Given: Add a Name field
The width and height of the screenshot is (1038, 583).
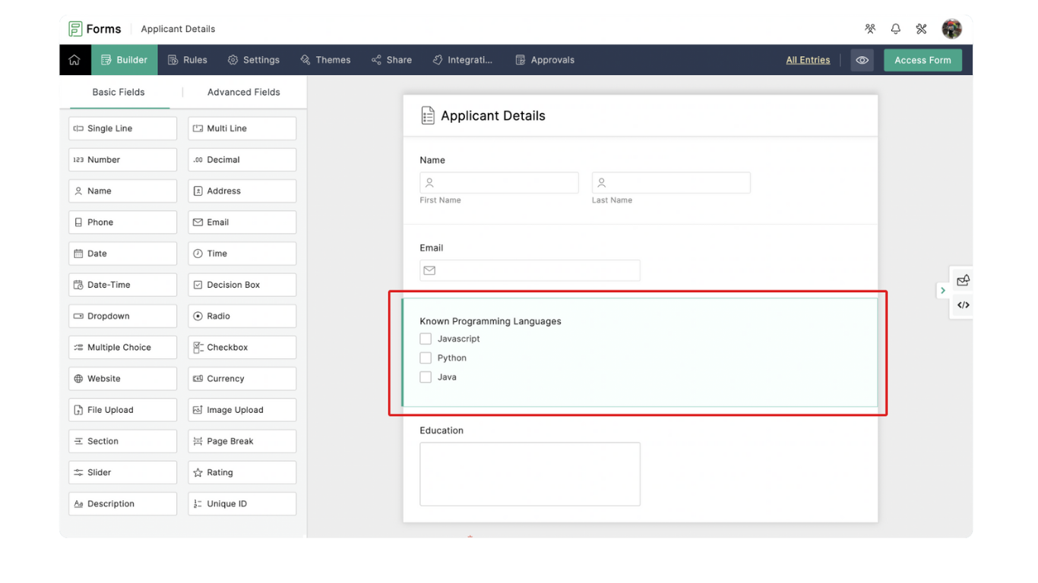Looking at the screenshot, I should pos(122,191).
